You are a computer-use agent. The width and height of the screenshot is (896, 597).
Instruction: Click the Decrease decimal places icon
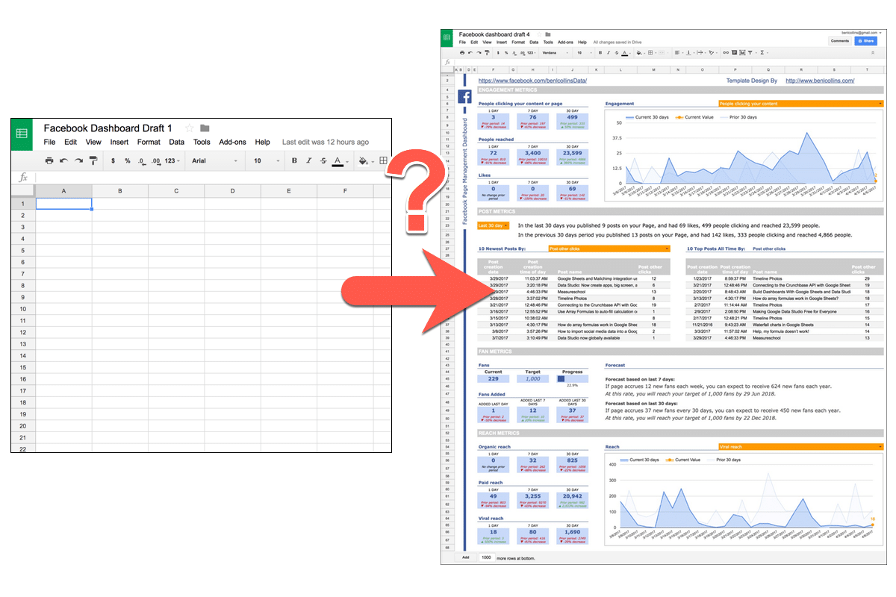click(141, 160)
